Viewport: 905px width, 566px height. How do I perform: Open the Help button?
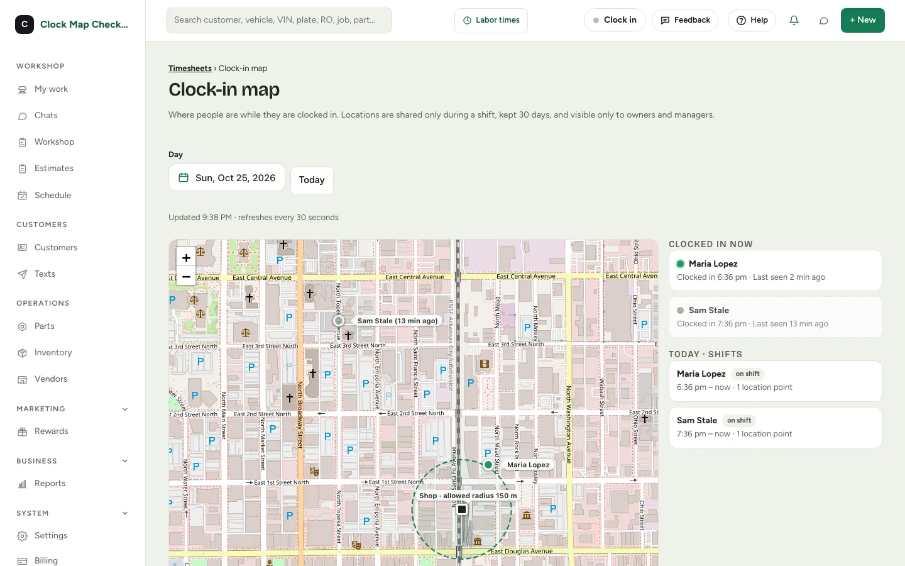pyautogui.click(x=752, y=20)
